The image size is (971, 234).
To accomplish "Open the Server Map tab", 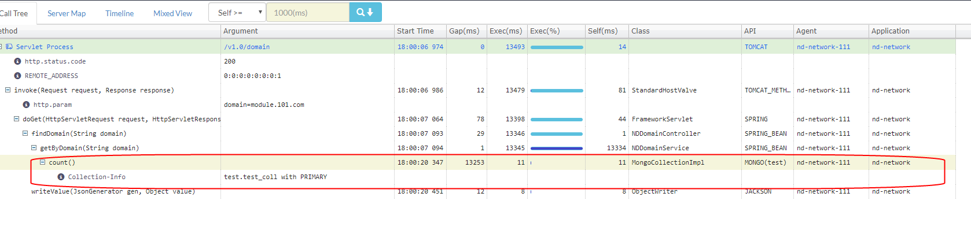I will tap(67, 13).
